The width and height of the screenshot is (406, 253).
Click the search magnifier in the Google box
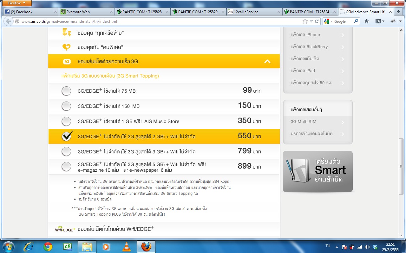[356, 21]
